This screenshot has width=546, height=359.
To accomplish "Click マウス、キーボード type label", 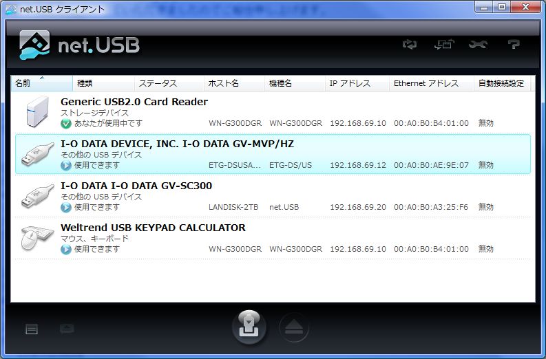I will click(95, 239).
